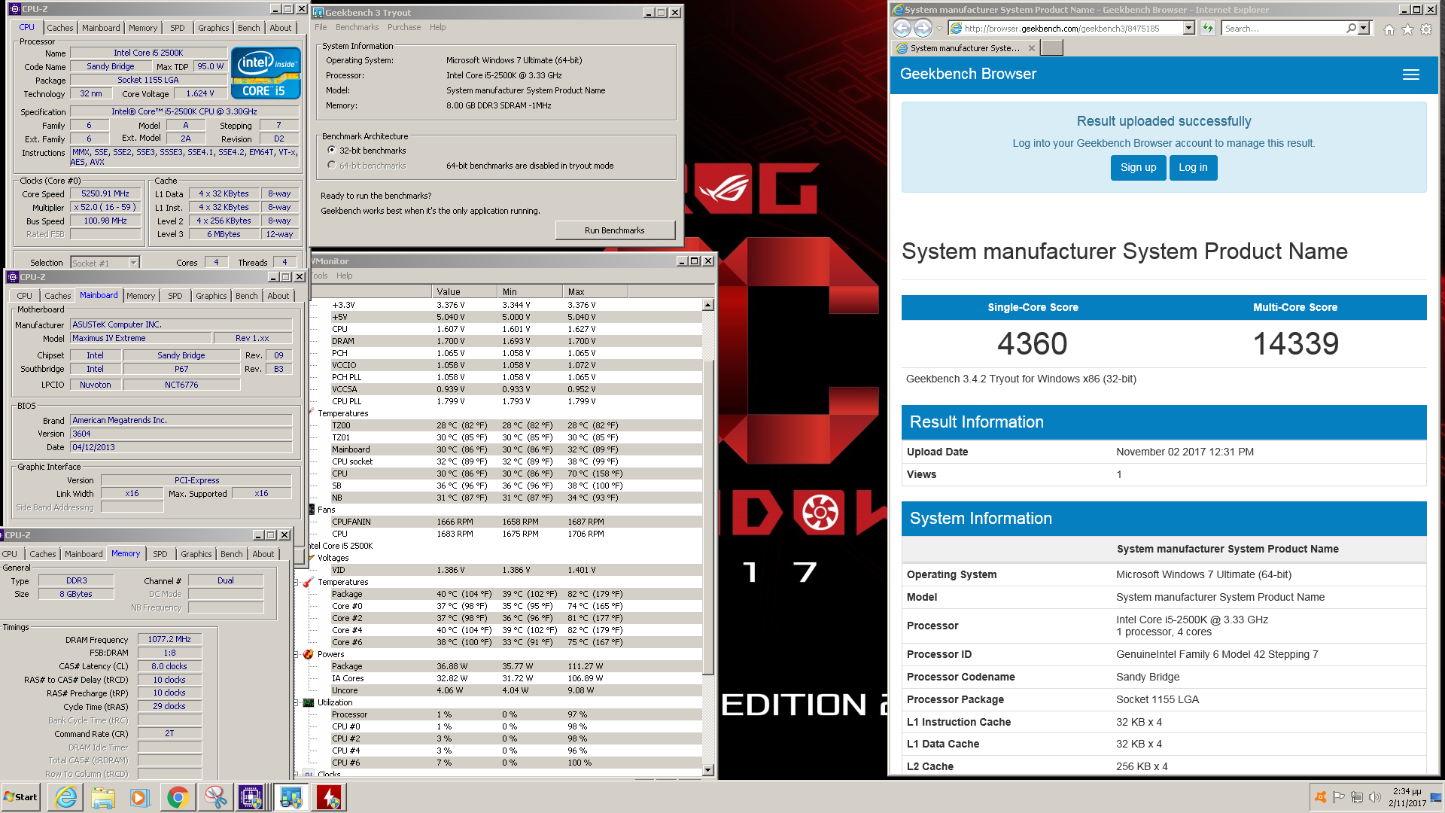Select 32-bit benchmarks radio button
This screenshot has height=813, width=1445.
[x=331, y=151]
